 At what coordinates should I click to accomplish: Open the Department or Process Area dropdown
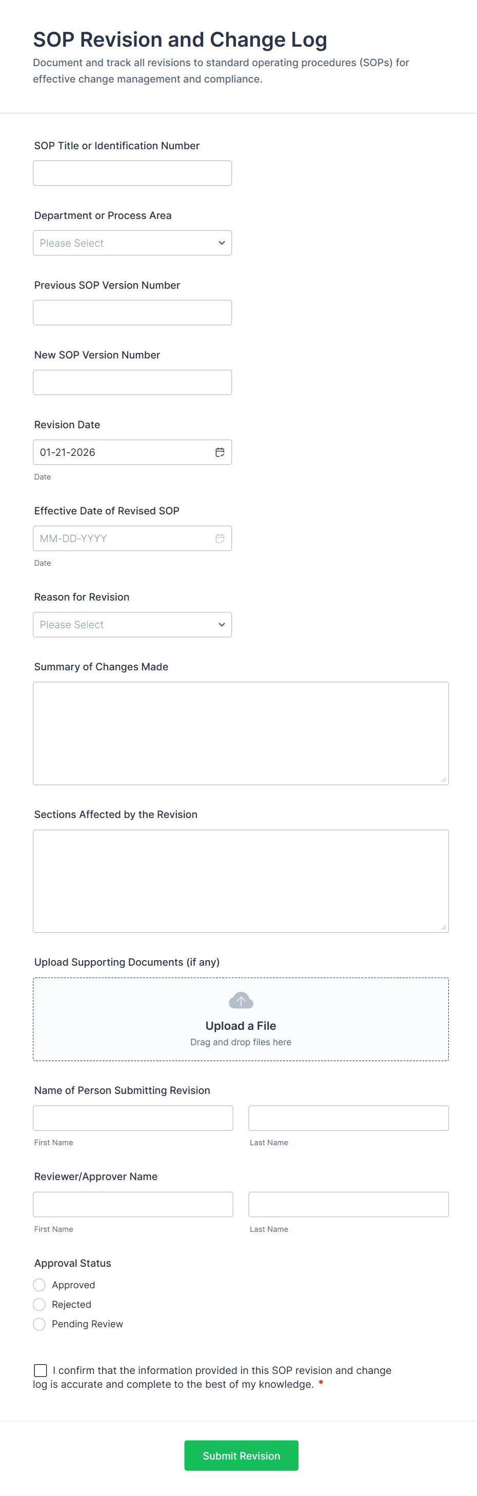132,243
